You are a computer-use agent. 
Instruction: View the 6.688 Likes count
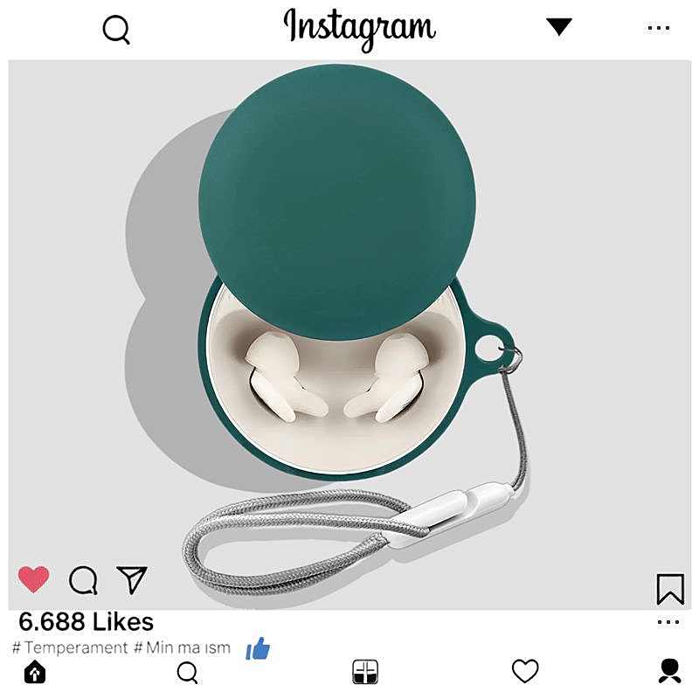point(86,621)
